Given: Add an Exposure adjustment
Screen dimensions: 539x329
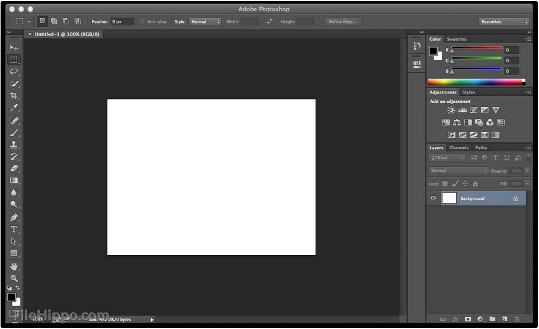Looking at the screenshot, I should pos(485,110).
